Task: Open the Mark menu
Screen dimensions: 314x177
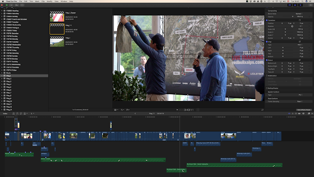Action: tap(37, 1)
